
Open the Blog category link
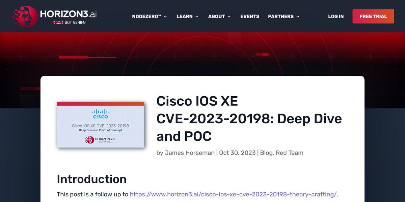(x=267, y=153)
